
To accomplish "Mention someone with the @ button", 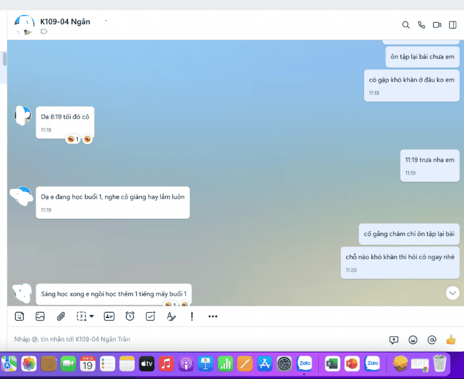I will pos(432,339).
